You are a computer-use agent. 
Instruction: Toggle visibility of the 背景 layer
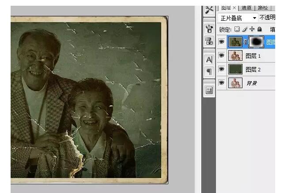point(222,83)
